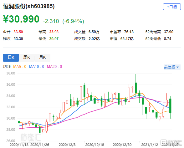The width and height of the screenshot is (184, 148).
Task: Click the 52周最高 value 37.90
Action: (169, 32)
